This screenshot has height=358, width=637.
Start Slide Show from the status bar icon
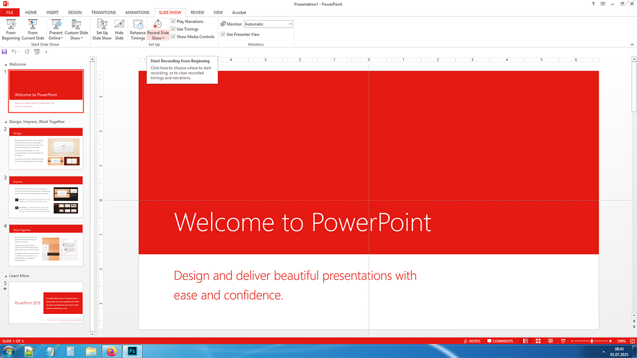[563, 341]
